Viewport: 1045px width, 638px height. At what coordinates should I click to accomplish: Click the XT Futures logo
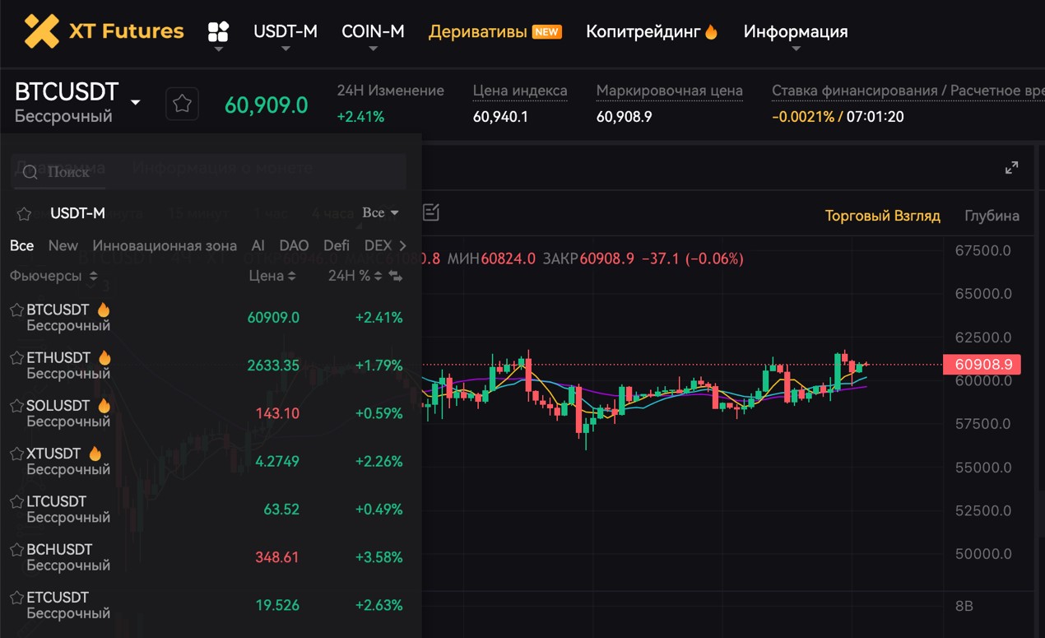pyautogui.click(x=104, y=31)
